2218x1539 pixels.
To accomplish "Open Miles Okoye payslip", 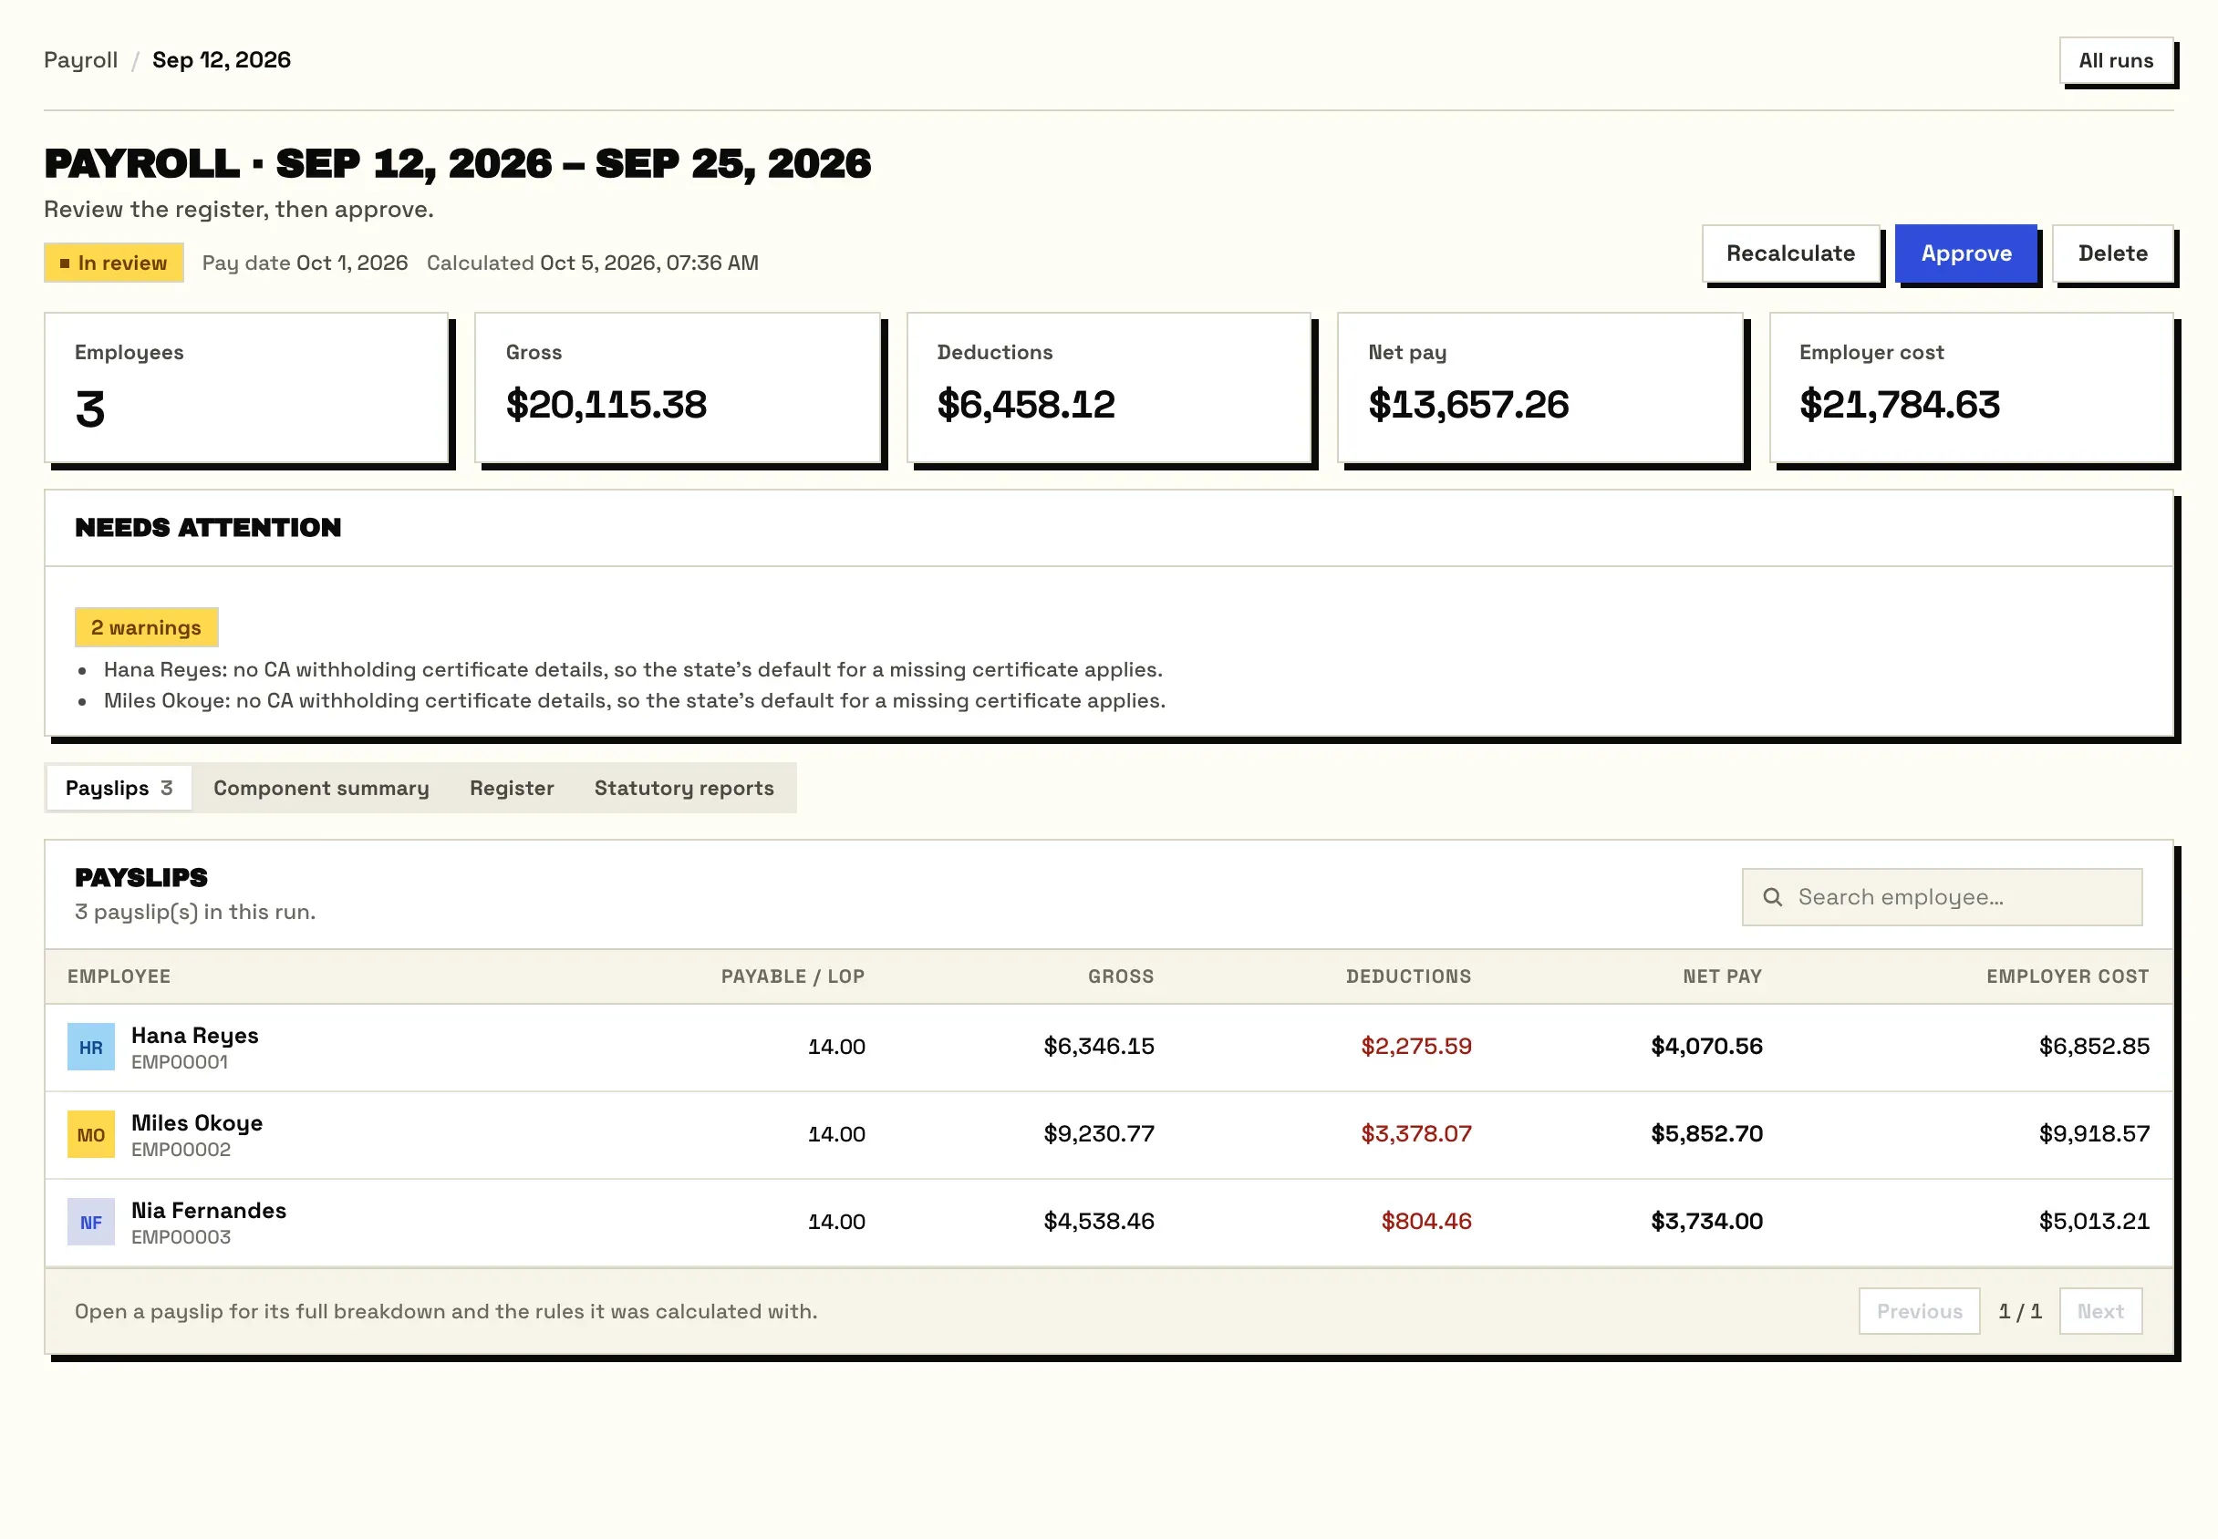I will 1109,1136.
